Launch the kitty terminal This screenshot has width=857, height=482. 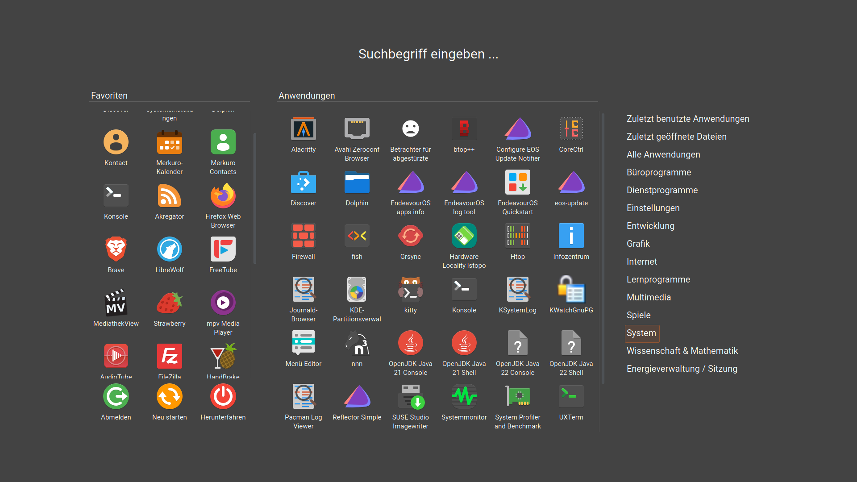tap(410, 290)
